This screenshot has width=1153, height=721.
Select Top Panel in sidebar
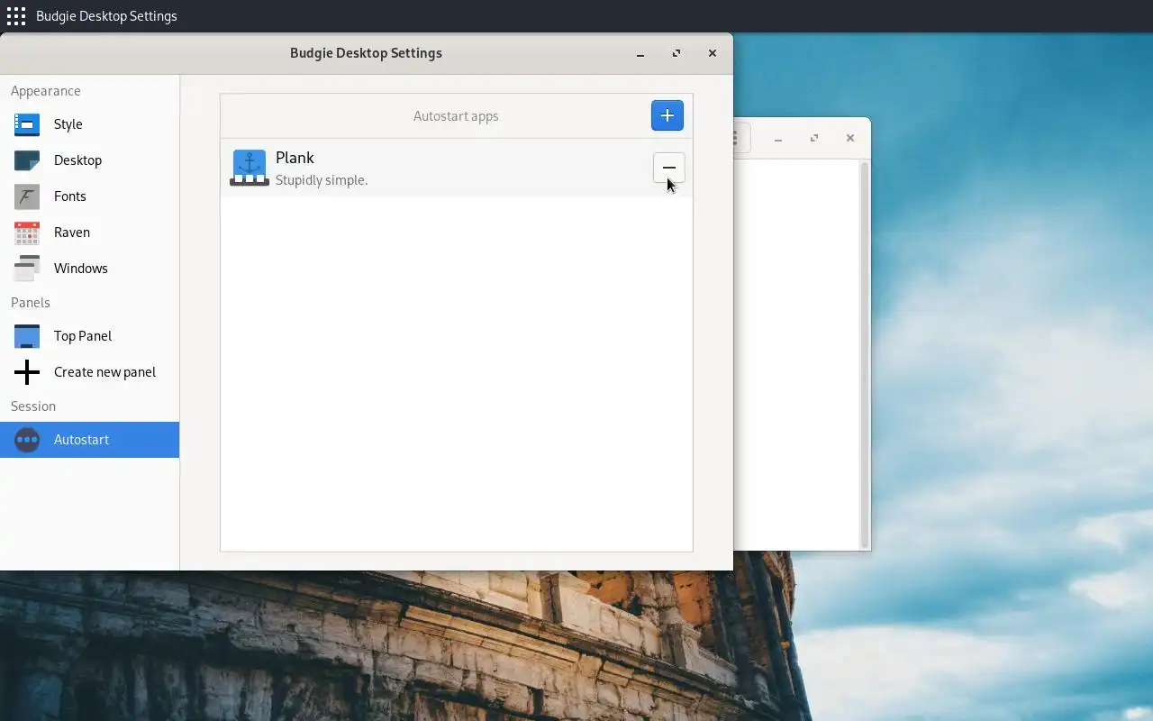coord(89,336)
